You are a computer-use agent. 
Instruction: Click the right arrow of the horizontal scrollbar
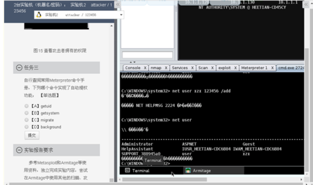click(x=301, y=179)
